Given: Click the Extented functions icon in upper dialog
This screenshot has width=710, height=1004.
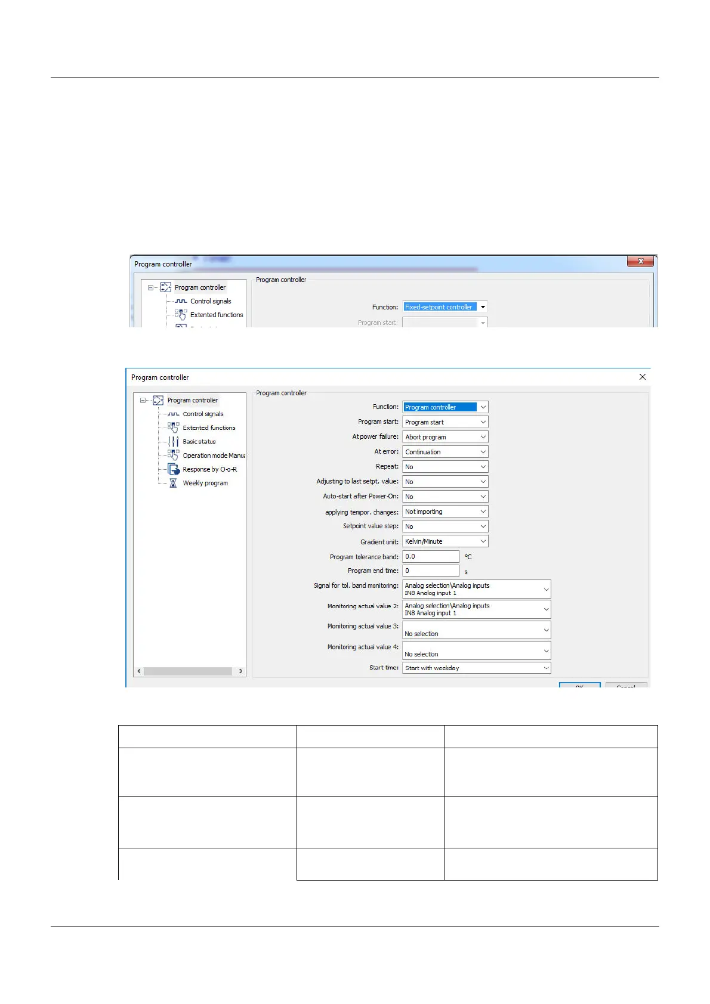Looking at the screenshot, I should [x=181, y=315].
